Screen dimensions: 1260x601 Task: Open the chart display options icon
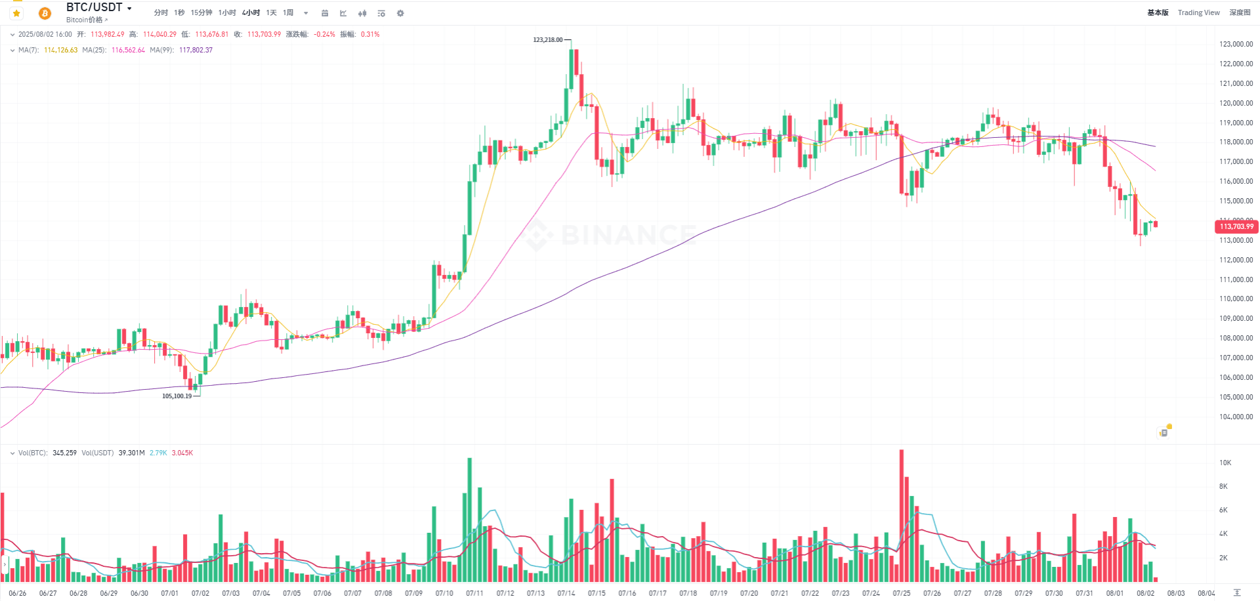click(381, 13)
